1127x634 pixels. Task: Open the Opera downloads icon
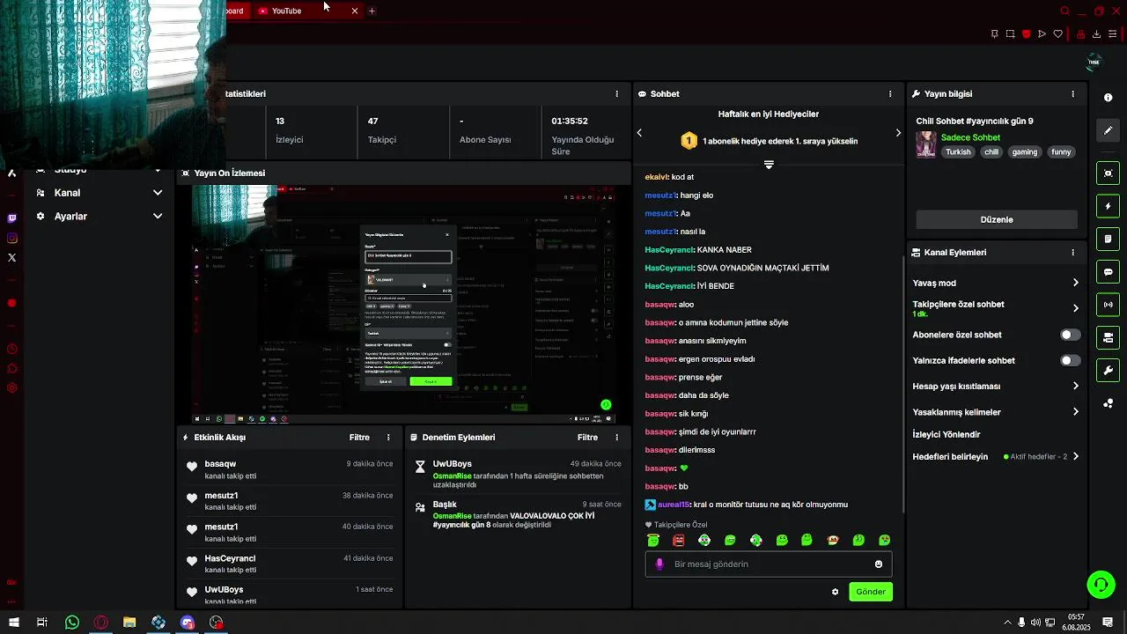point(1096,34)
